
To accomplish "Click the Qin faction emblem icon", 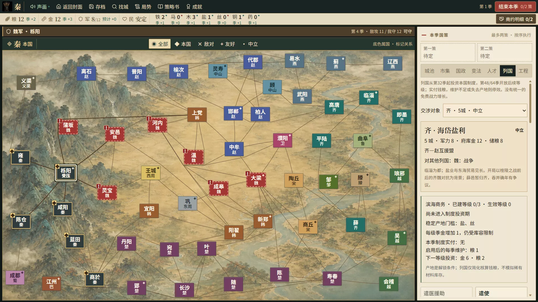I will [7, 6].
